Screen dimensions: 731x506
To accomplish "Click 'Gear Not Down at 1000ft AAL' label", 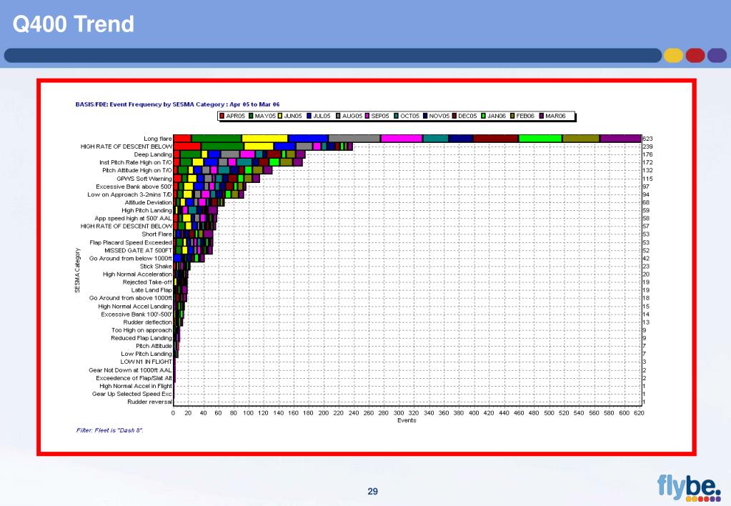I will point(131,370).
